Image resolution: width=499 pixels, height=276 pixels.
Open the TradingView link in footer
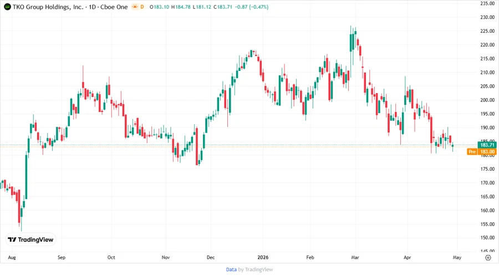pos(259,269)
